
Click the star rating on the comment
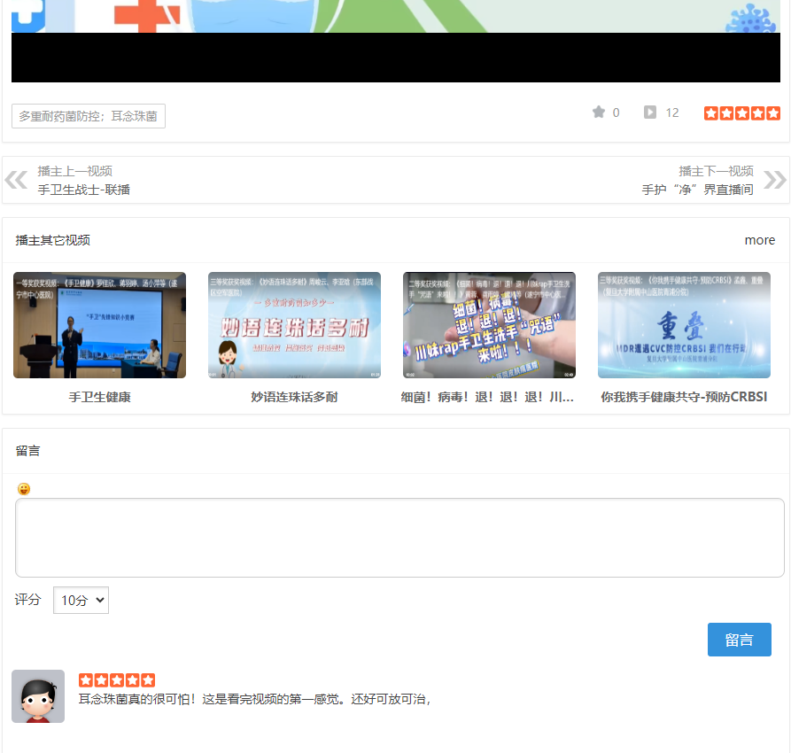pos(116,680)
